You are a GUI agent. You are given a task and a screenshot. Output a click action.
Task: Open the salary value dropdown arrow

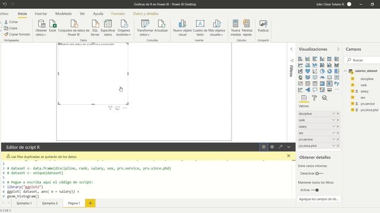(x=334, y=126)
